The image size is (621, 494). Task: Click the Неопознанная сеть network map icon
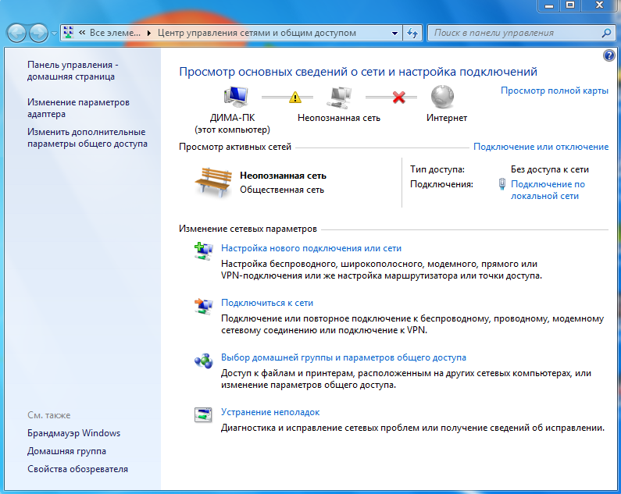click(340, 98)
